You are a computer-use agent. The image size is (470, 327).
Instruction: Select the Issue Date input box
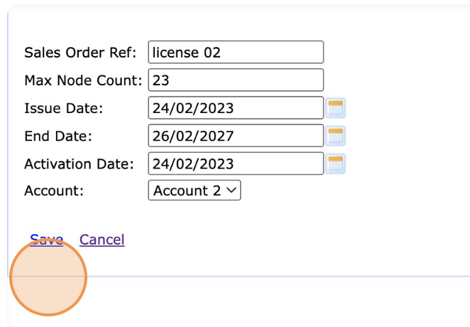[x=236, y=108]
